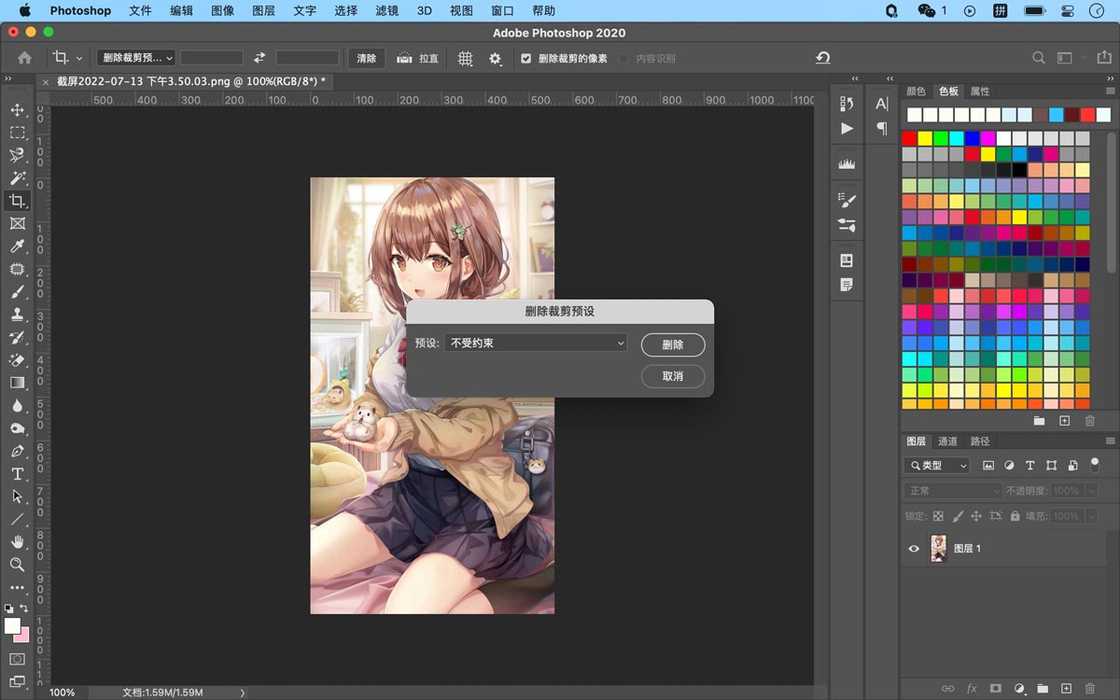Toggle type layer filter icon
Image resolution: width=1120 pixels, height=700 pixels.
click(x=1030, y=465)
